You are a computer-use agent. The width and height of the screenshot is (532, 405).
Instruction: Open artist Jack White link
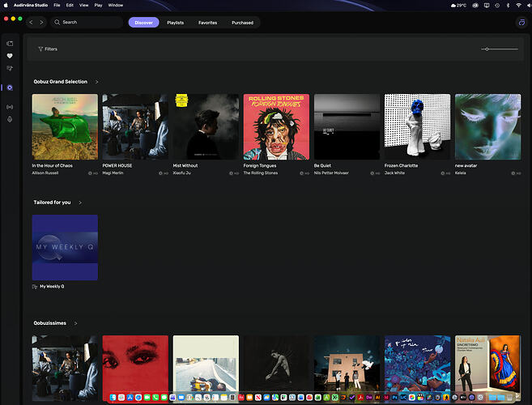click(x=394, y=173)
